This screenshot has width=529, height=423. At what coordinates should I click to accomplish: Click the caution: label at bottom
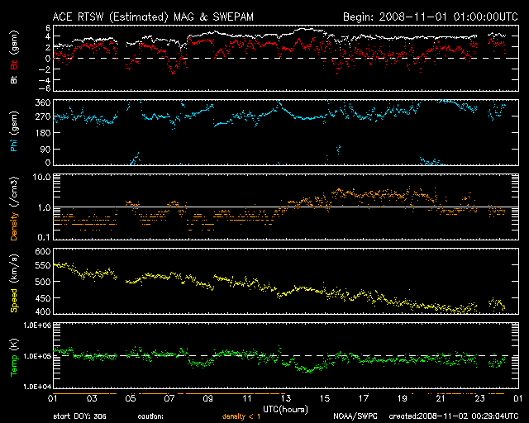click(150, 416)
